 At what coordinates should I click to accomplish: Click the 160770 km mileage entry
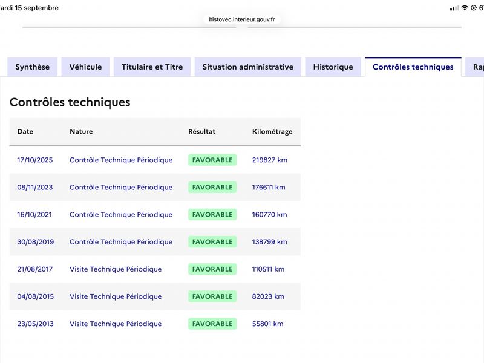(x=269, y=215)
